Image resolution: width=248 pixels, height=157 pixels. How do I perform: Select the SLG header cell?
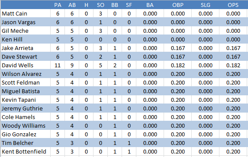[206, 5]
